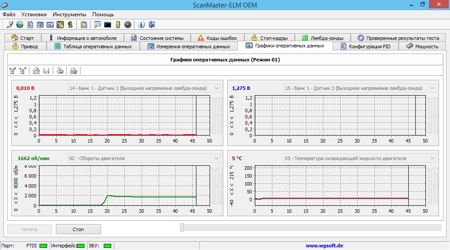Click the blue info icon in toolbar
The height and width of the screenshot is (250, 450).
(x=142, y=25)
